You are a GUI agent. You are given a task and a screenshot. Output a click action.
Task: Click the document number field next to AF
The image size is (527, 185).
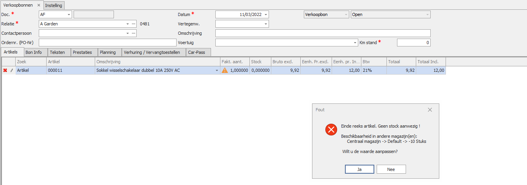94,14
